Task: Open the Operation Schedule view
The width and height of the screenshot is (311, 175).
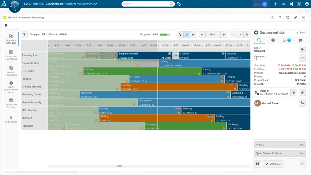Action: coord(11,39)
